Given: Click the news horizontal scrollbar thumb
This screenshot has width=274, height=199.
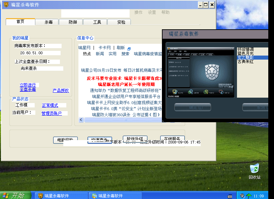Looking at the screenshot, I should coord(125,120).
